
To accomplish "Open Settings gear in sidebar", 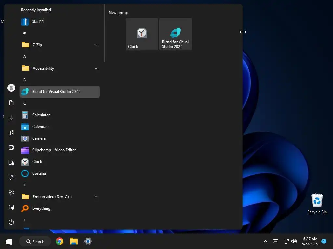I will point(11,192).
